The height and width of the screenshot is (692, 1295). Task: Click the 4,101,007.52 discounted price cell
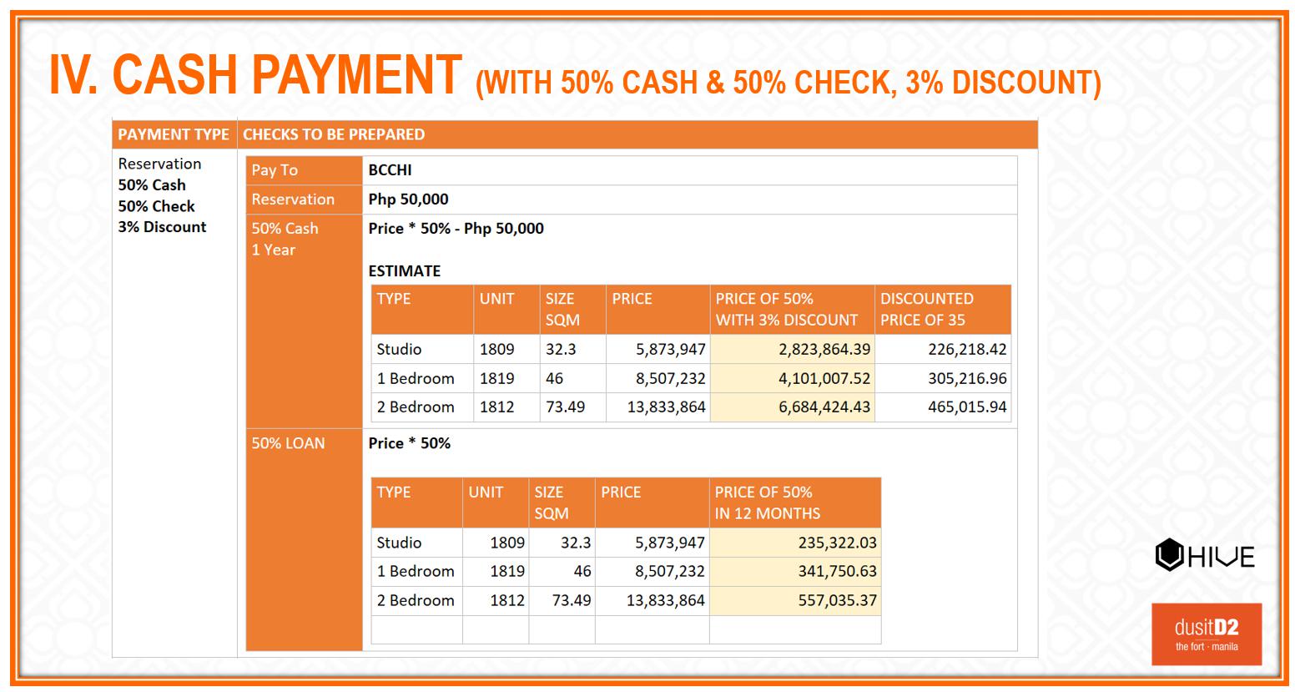[824, 378]
